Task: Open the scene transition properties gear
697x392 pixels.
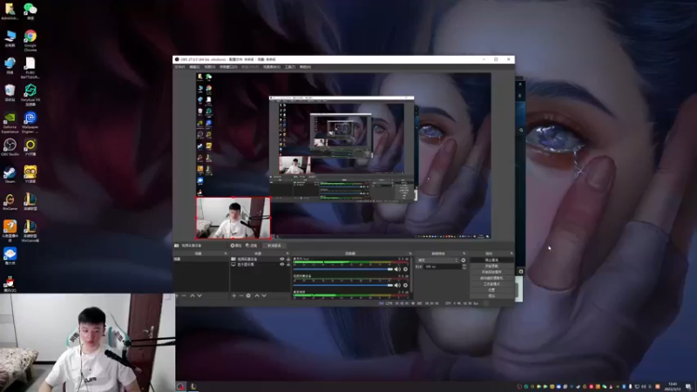Action: [x=464, y=260]
